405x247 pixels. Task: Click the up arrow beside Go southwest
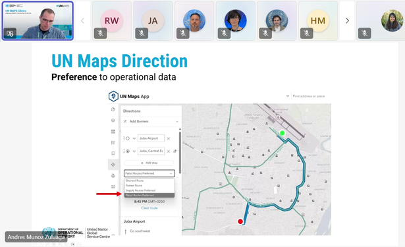[126, 231]
